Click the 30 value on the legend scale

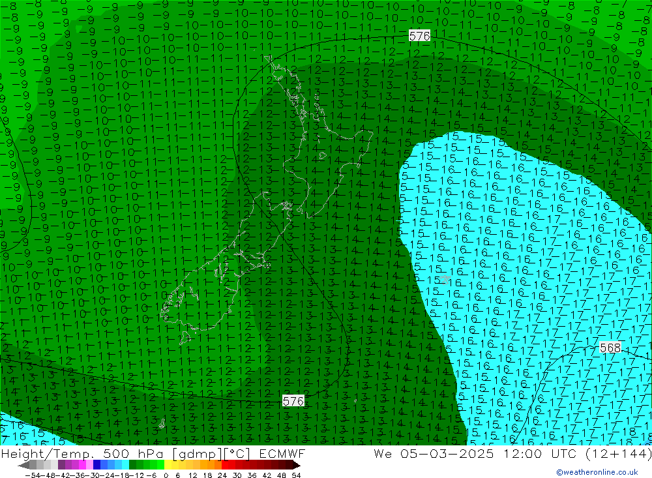(237, 475)
